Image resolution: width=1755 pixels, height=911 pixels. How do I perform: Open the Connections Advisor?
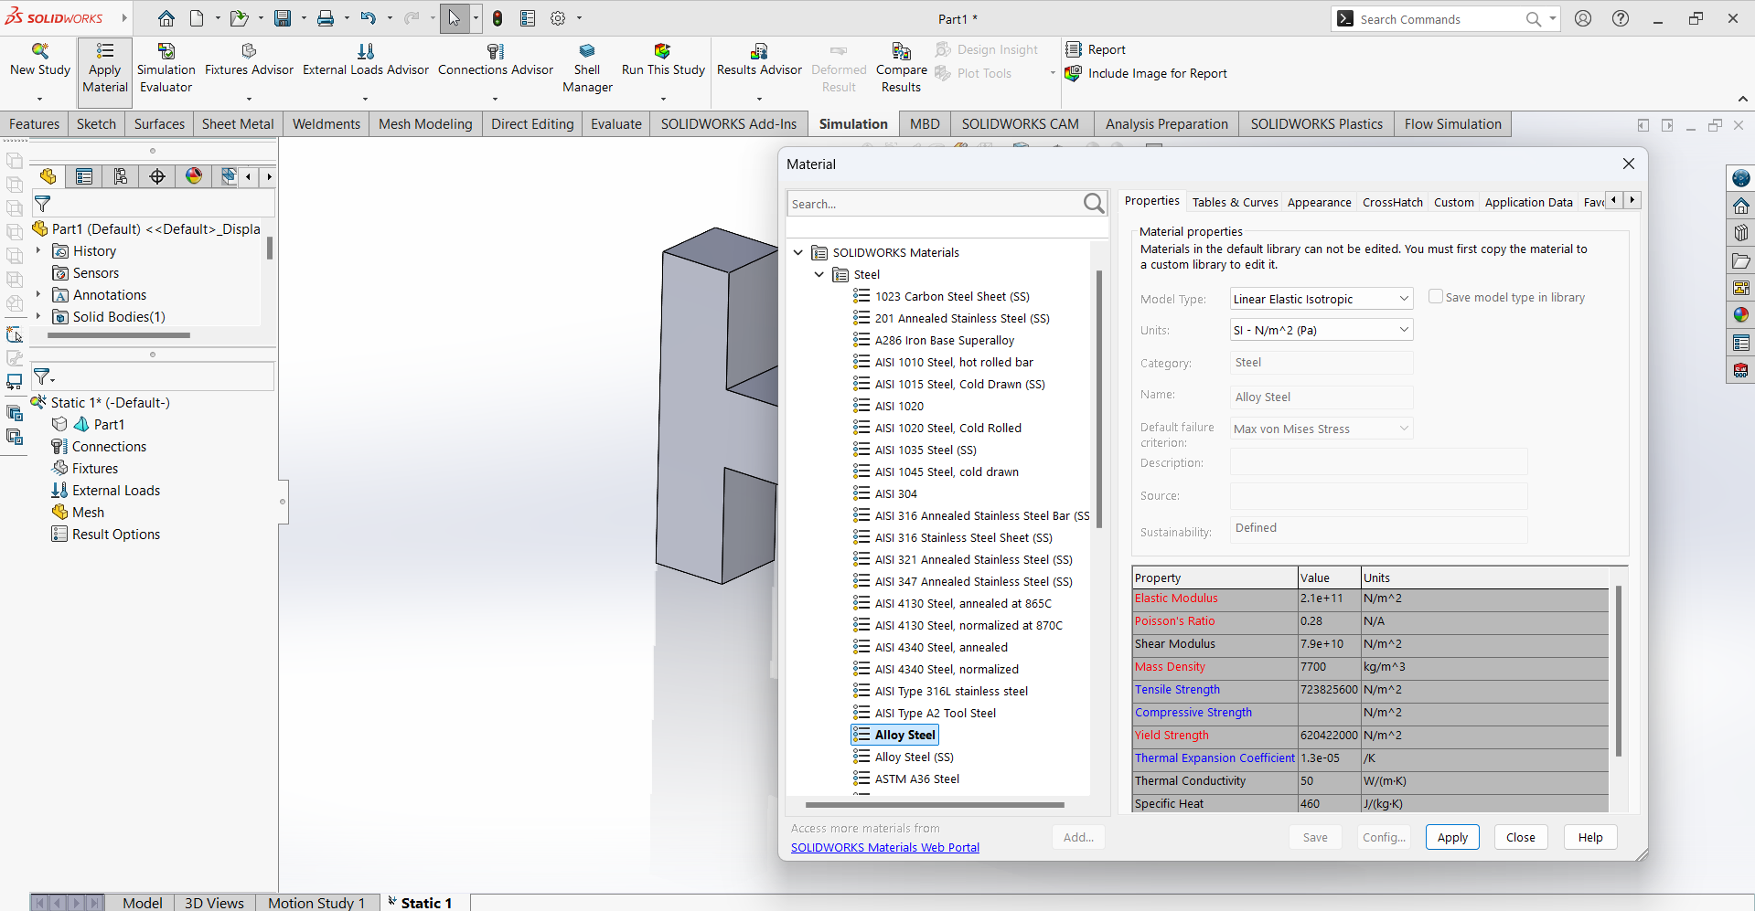495,60
